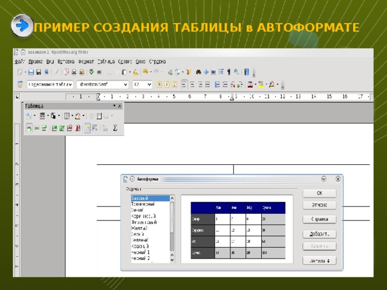This screenshot has height=290, width=387.
Task: Open the Borders dropdown arrow in the Таблица toolbar
Action: pyautogui.click(x=72, y=115)
